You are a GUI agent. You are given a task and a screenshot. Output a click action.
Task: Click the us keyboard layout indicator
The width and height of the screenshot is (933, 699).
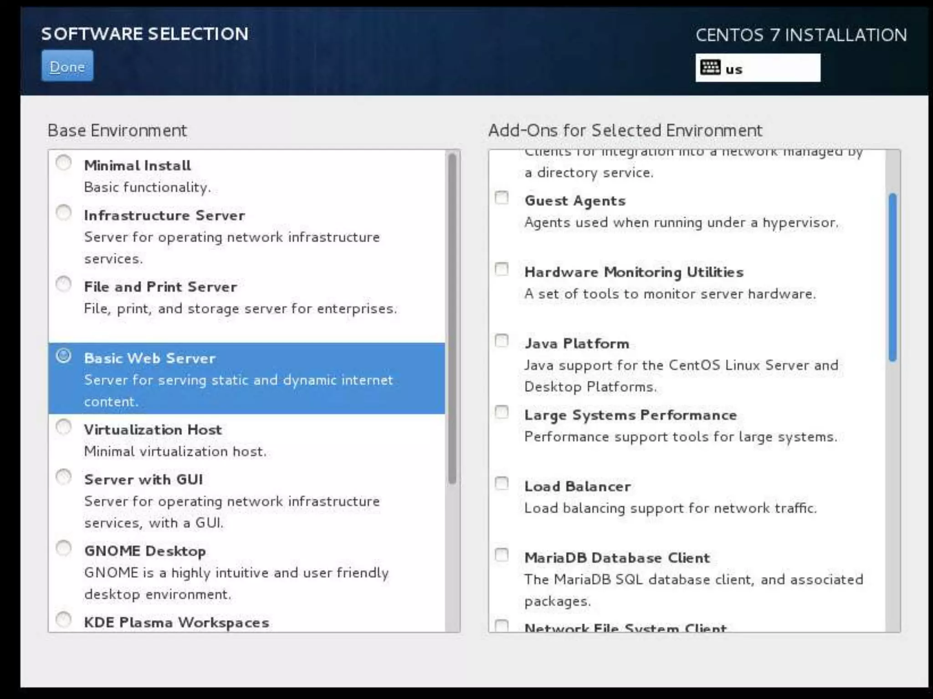[x=734, y=69]
